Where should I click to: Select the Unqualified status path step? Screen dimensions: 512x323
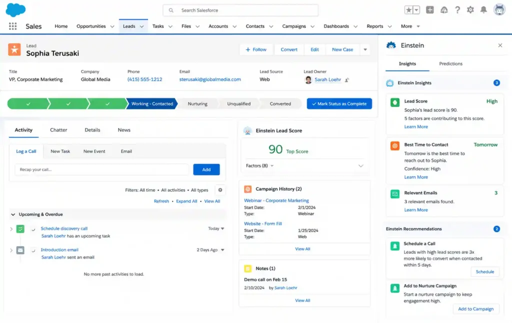coord(238,104)
